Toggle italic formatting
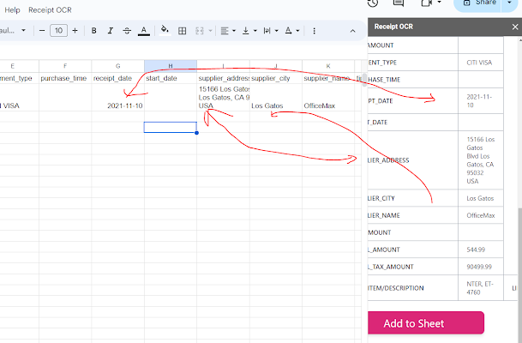The width and height of the screenshot is (522, 343). coord(111,31)
